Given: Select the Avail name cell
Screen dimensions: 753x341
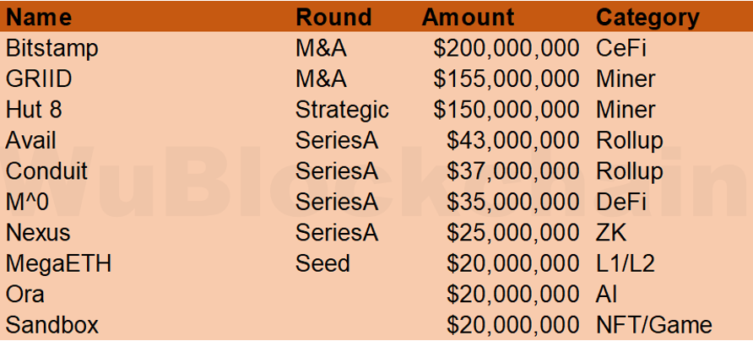Looking at the screenshot, I should pyautogui.click(x=30, y=141).
